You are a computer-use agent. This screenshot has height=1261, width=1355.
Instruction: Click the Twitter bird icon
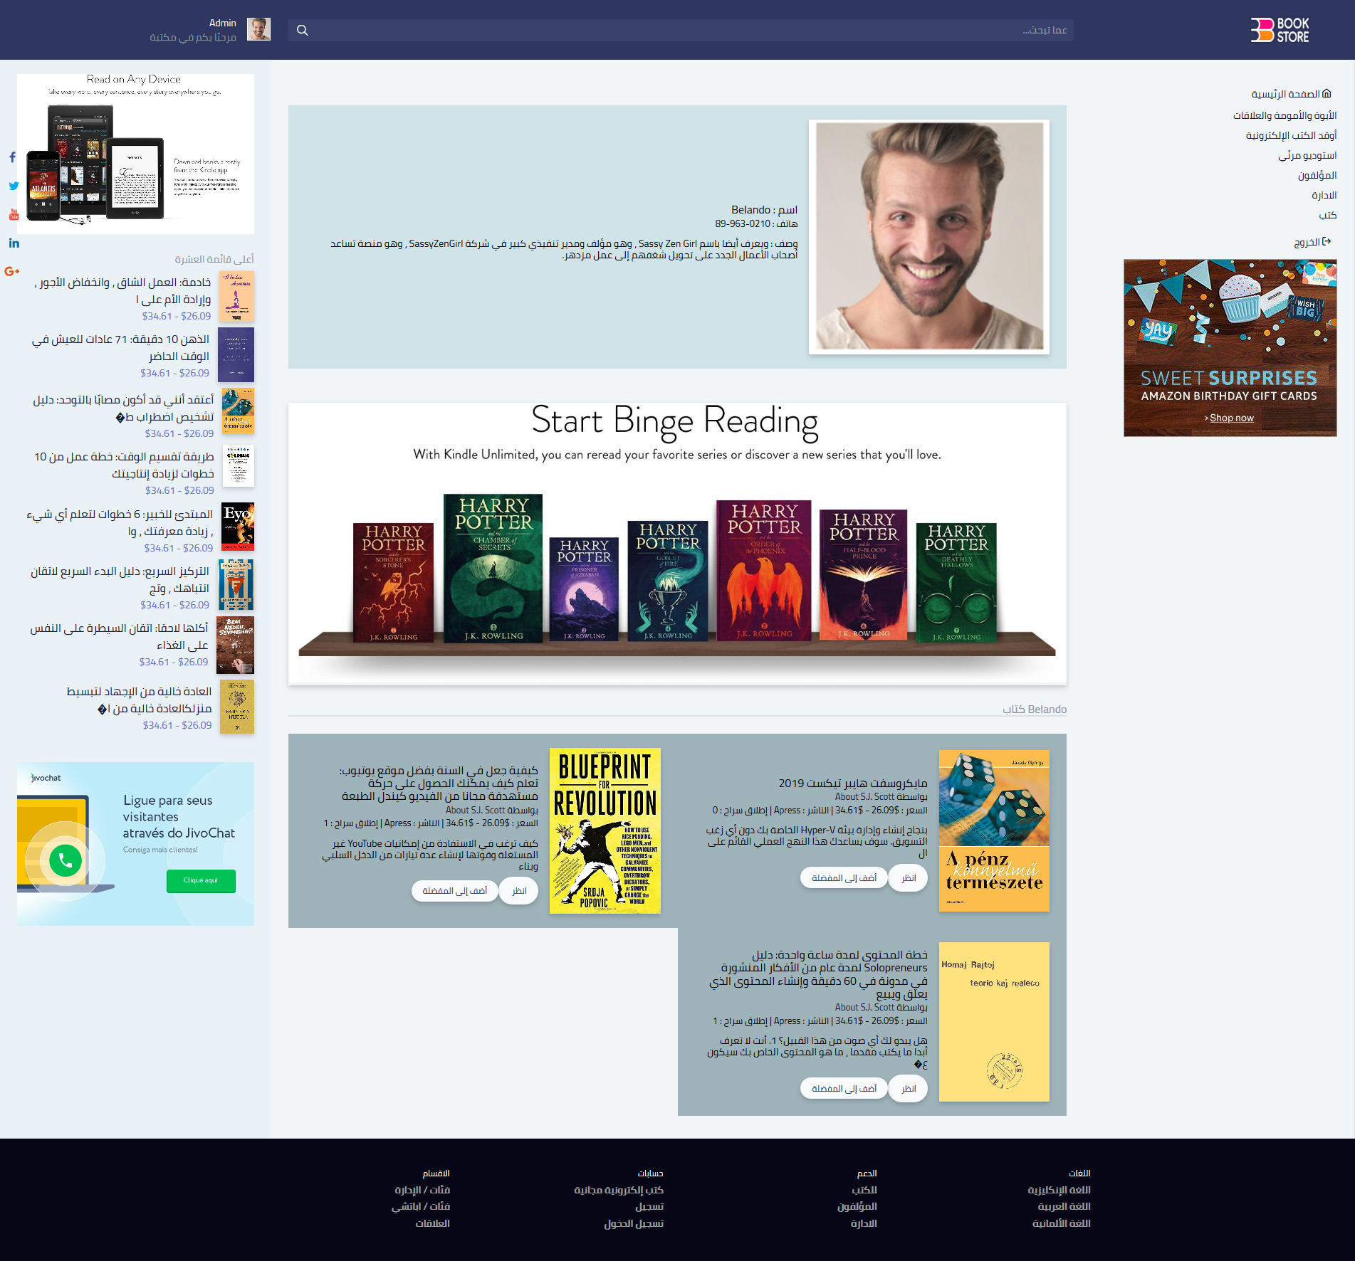(13, 186)
